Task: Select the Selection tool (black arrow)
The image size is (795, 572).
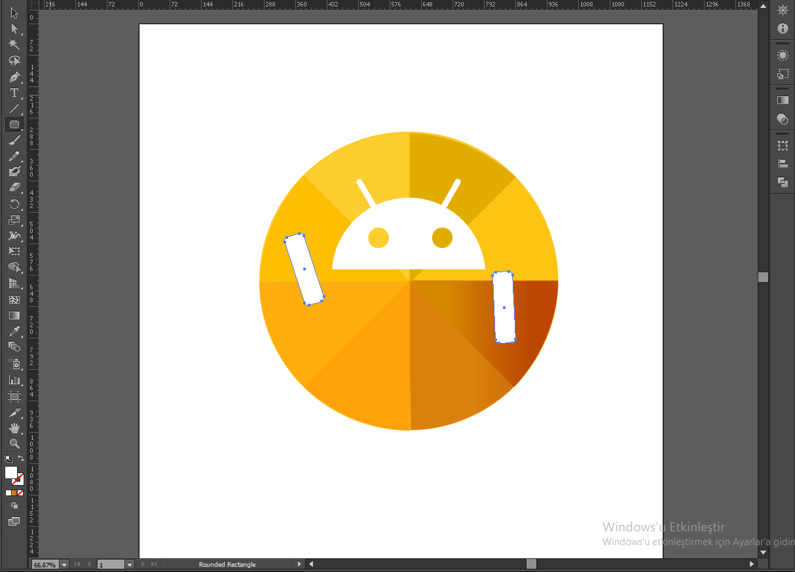Action: tap(14, 13)
